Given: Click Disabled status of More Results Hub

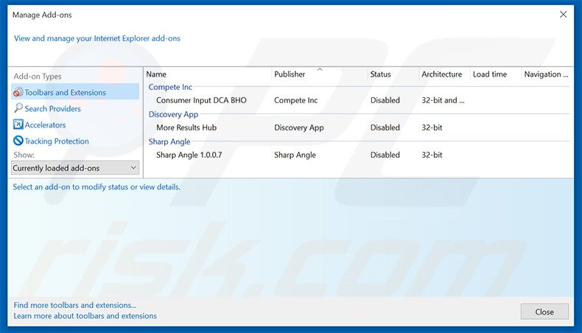Looking at the screenshot, I should coord(385,127).
